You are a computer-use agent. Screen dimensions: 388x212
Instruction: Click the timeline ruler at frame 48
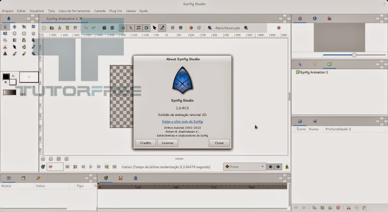click(x=176, y=186)
